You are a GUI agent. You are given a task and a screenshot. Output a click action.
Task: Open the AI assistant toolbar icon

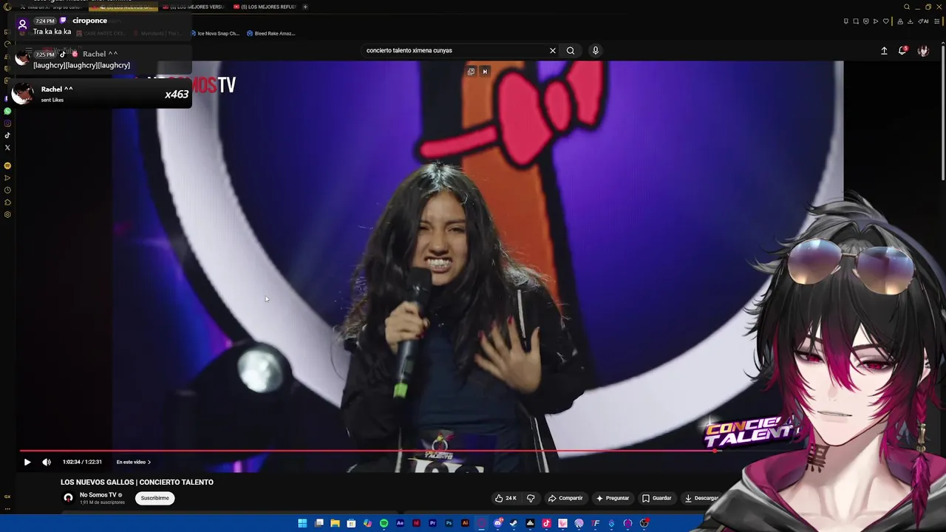pos(923,21)
